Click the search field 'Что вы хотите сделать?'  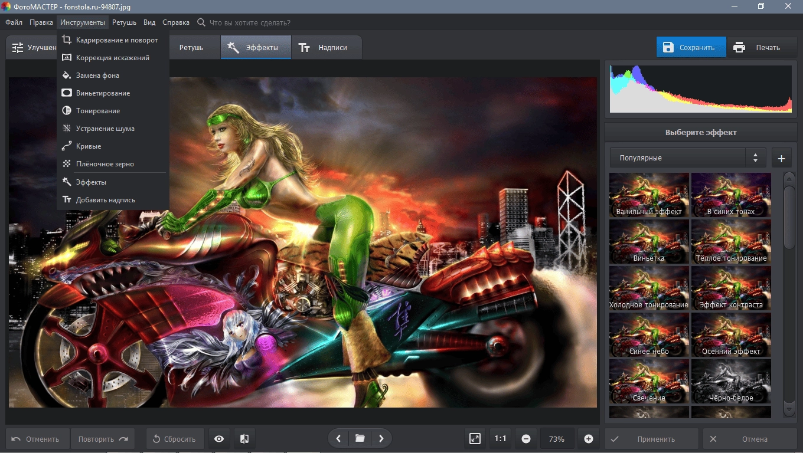[x=250, y=22]
